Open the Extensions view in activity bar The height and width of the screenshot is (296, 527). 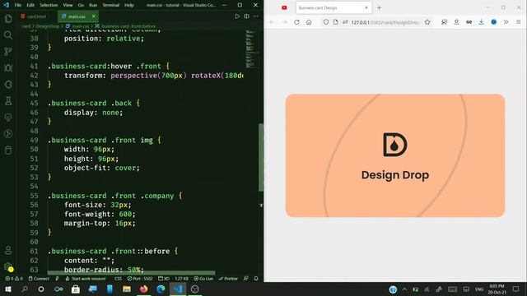click(x=8, y=84)
